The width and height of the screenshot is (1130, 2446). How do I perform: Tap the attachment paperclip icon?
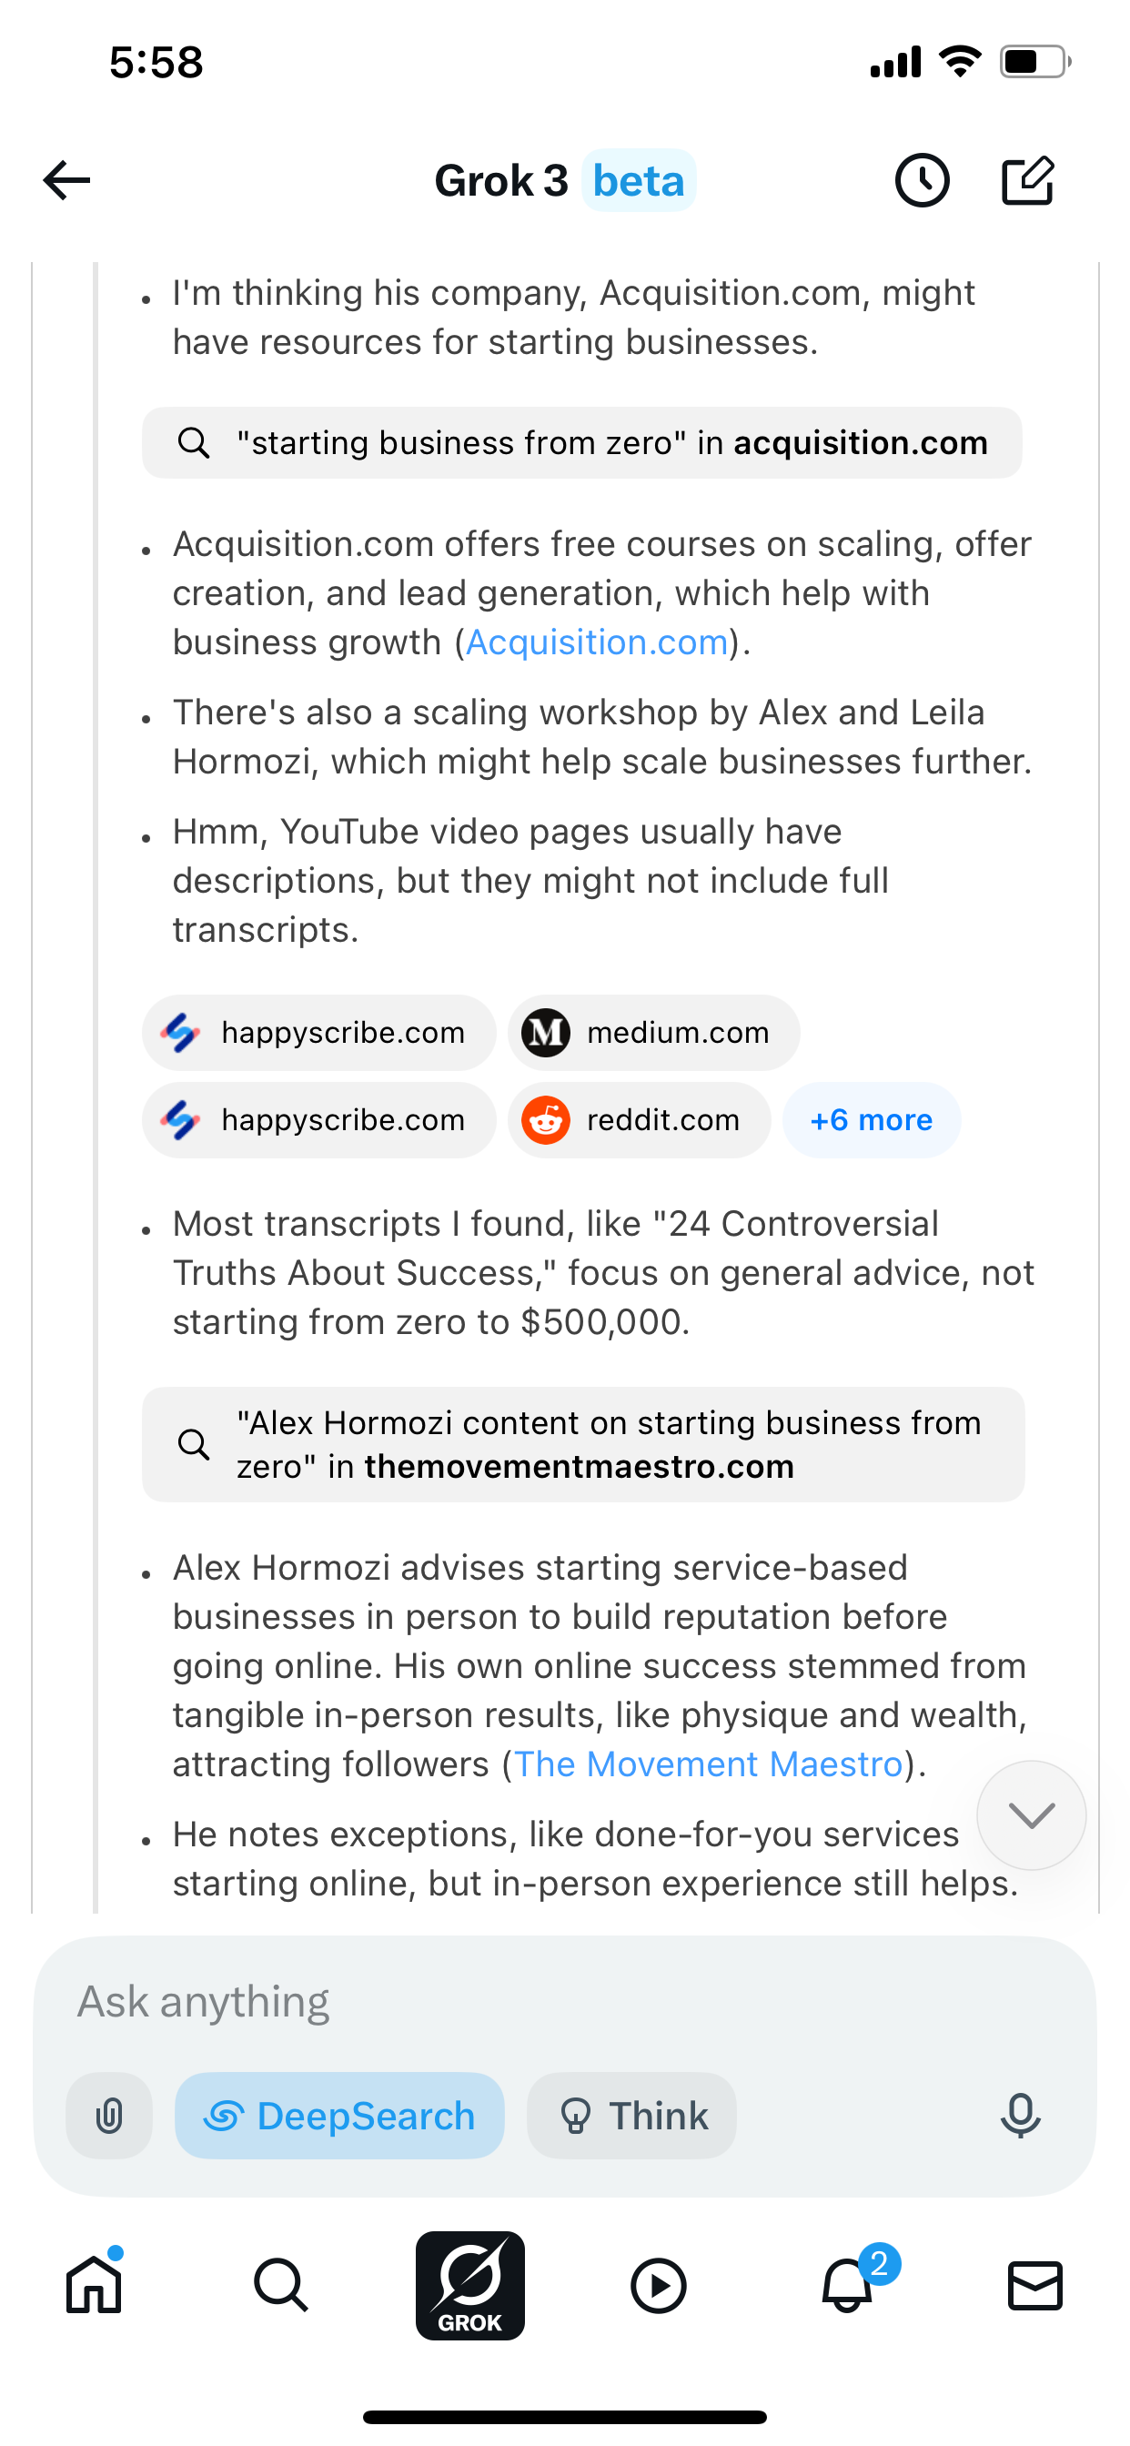(109, 2116)
